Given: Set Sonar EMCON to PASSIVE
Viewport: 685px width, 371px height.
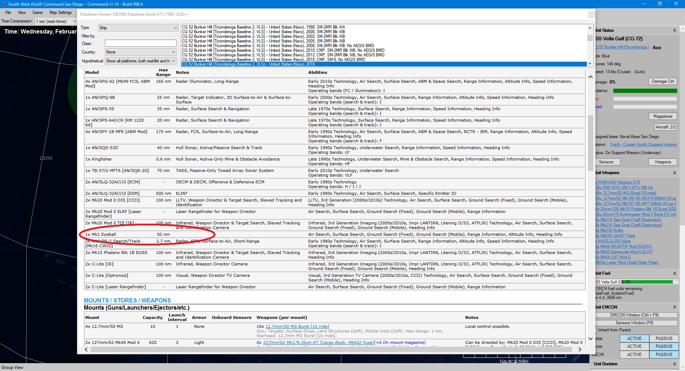Looking at the screenshot, I should click(x=664, y=346).
